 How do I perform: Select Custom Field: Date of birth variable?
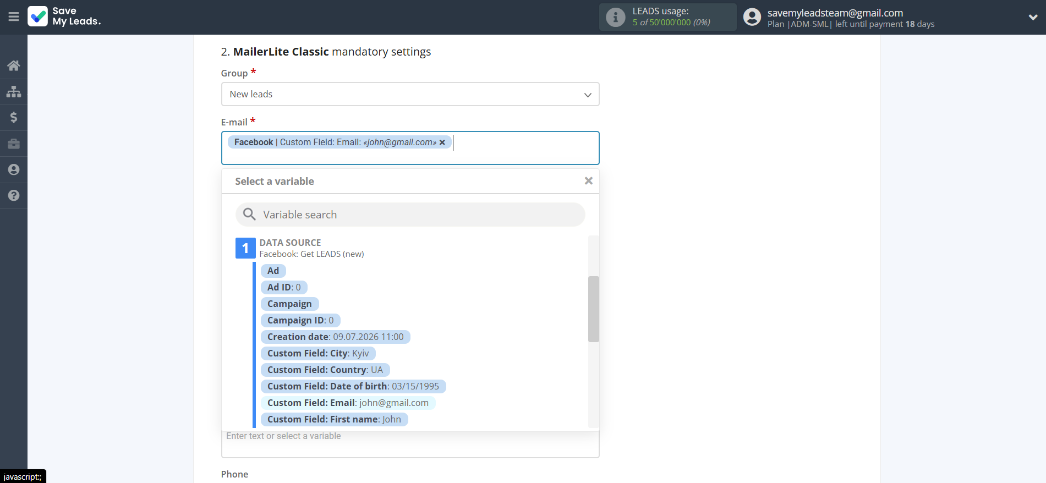point(353,386)
